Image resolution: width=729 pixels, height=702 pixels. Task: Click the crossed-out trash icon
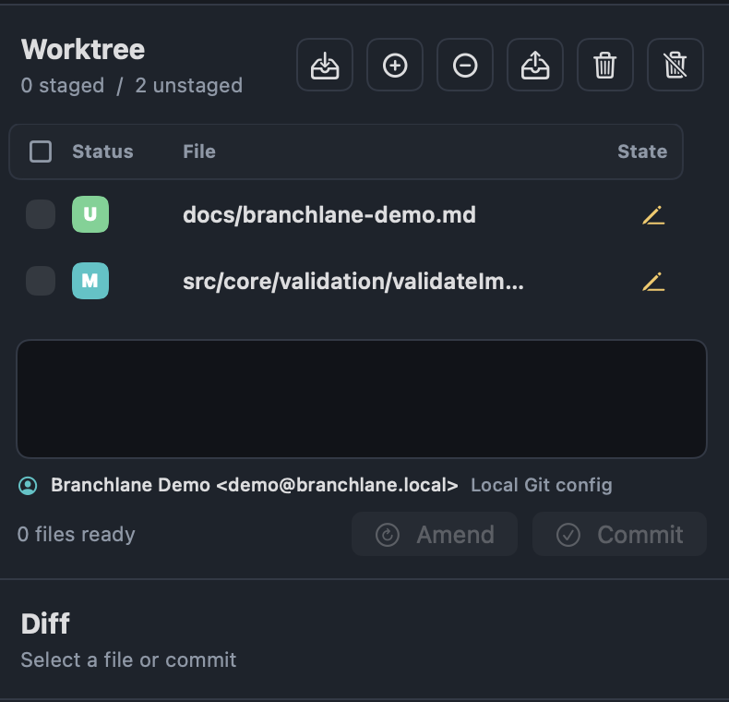point(675,65)
